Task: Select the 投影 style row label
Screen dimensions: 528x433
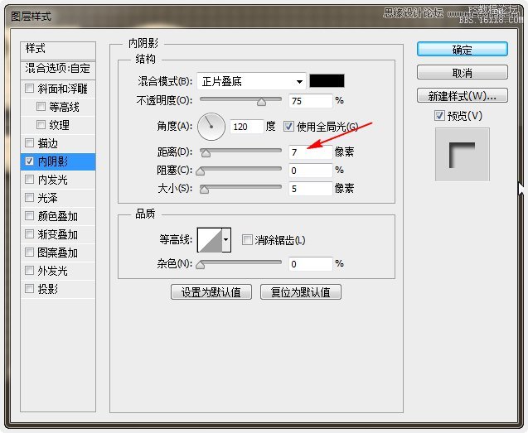Action: 48,289
